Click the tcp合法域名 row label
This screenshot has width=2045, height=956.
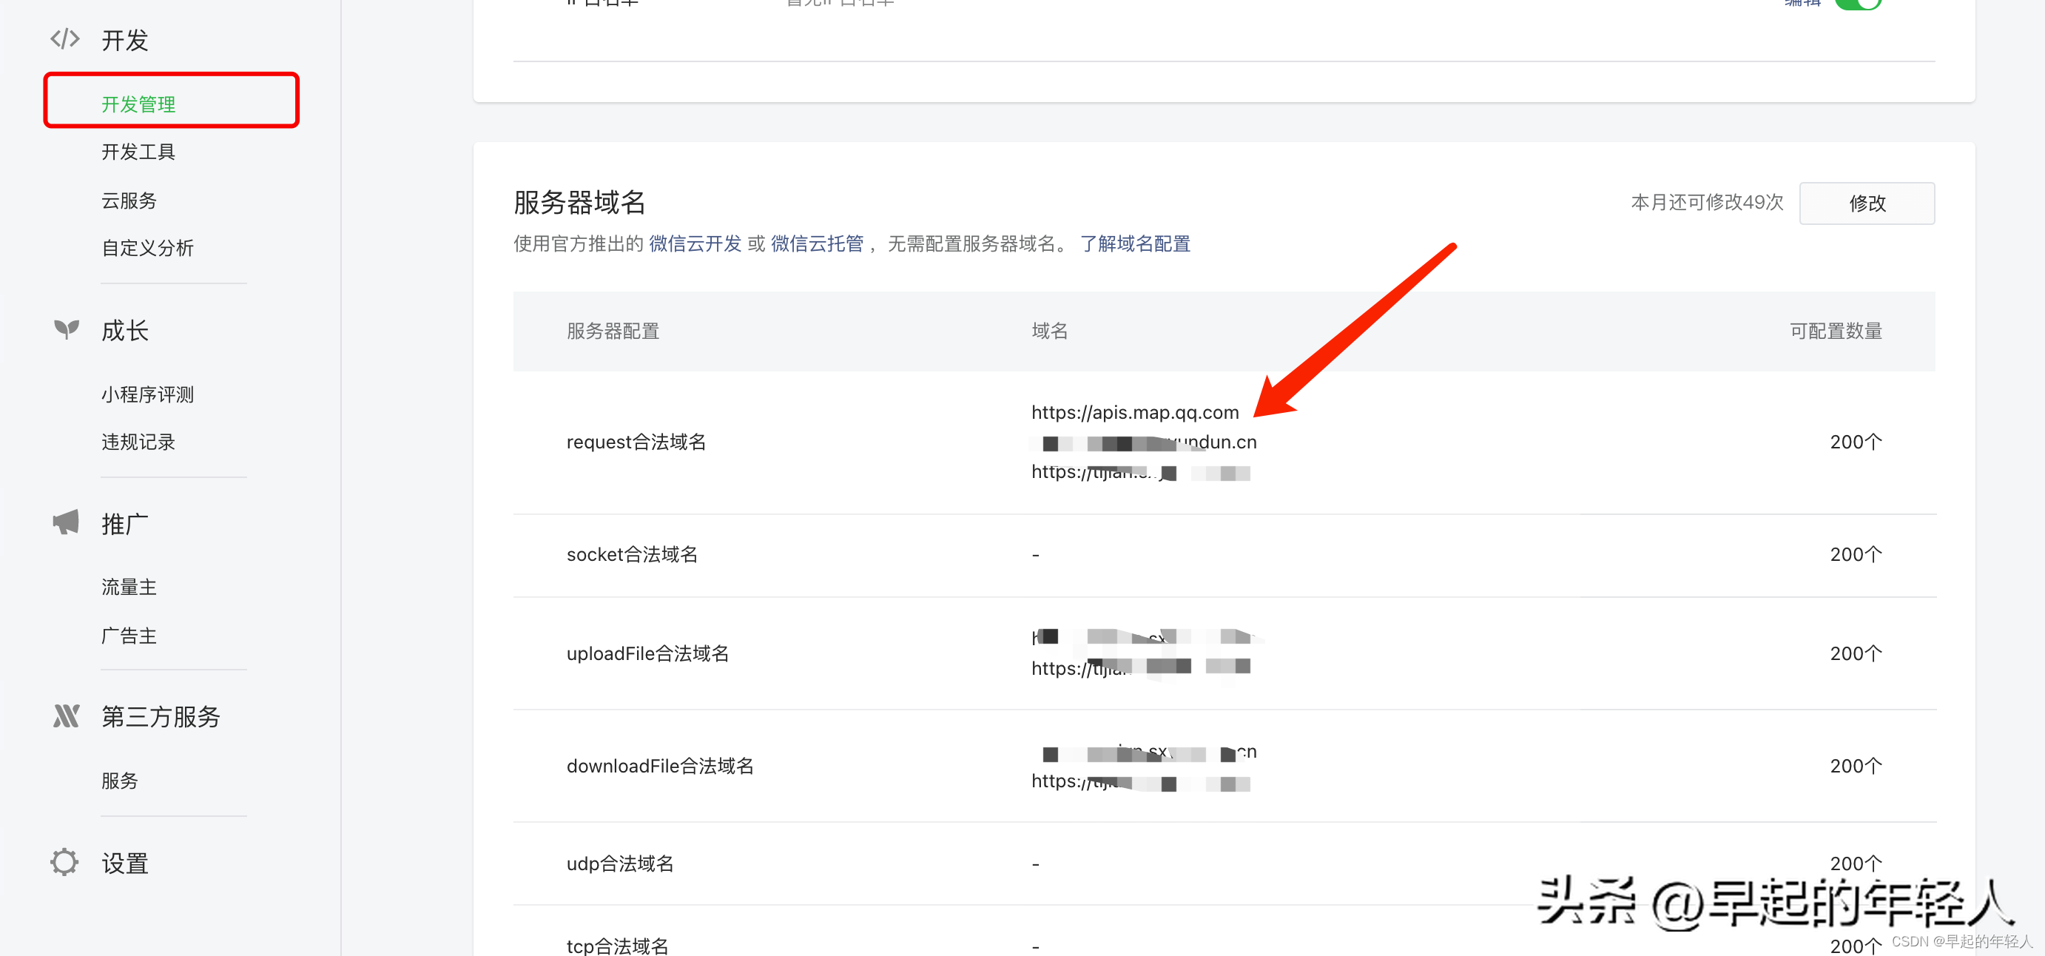coord(617,946)
